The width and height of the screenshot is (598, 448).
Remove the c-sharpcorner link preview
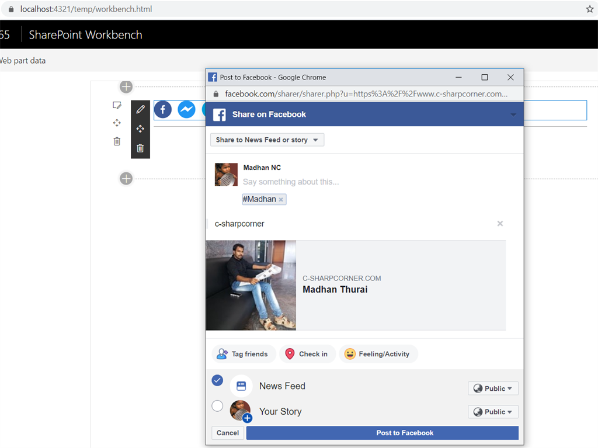tap(500, 224)
